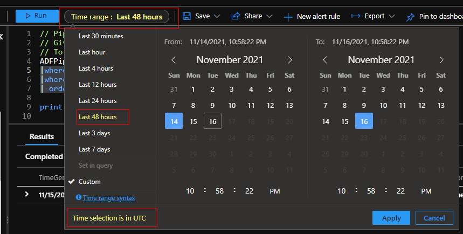Go to next month in To calendar
This screenshot has width=463, height=234.
coord(441,60)
